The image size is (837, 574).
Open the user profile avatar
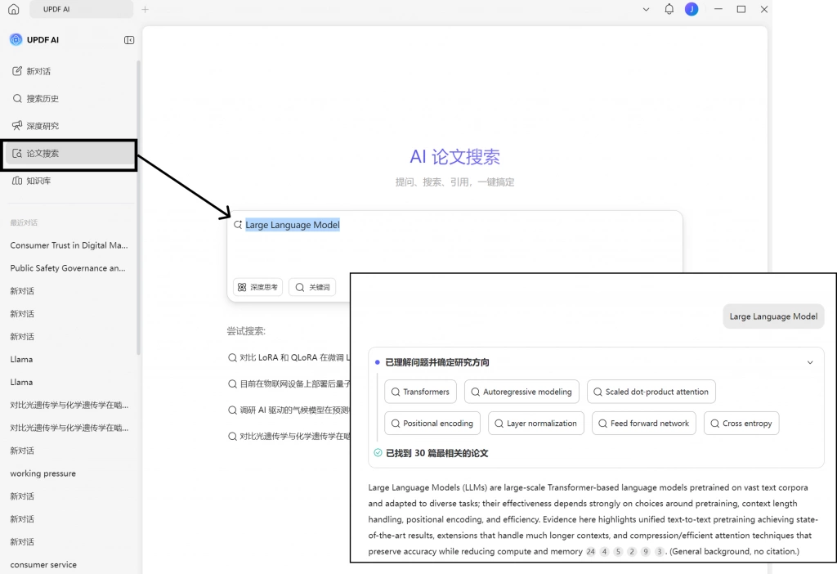pyautogui.click(x=692, y=9)
